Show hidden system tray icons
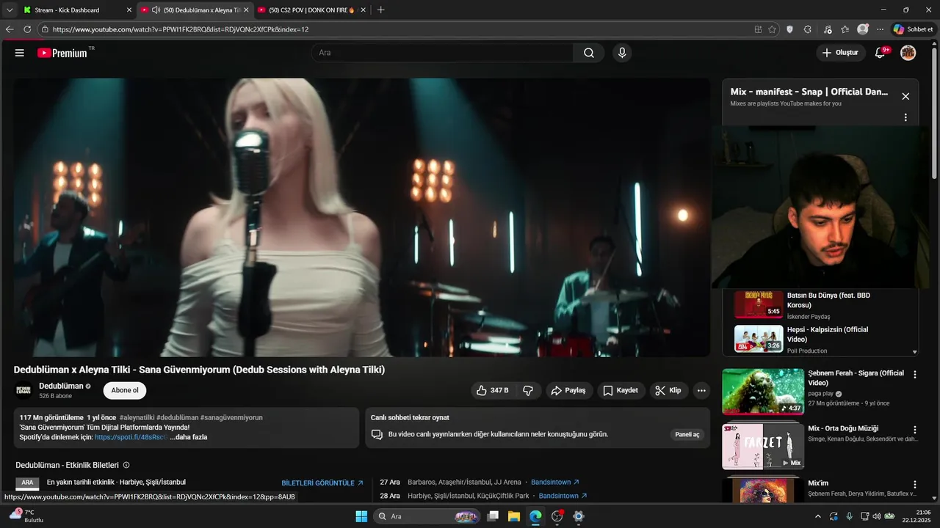 pyautogui.click(x=819, y=516)
